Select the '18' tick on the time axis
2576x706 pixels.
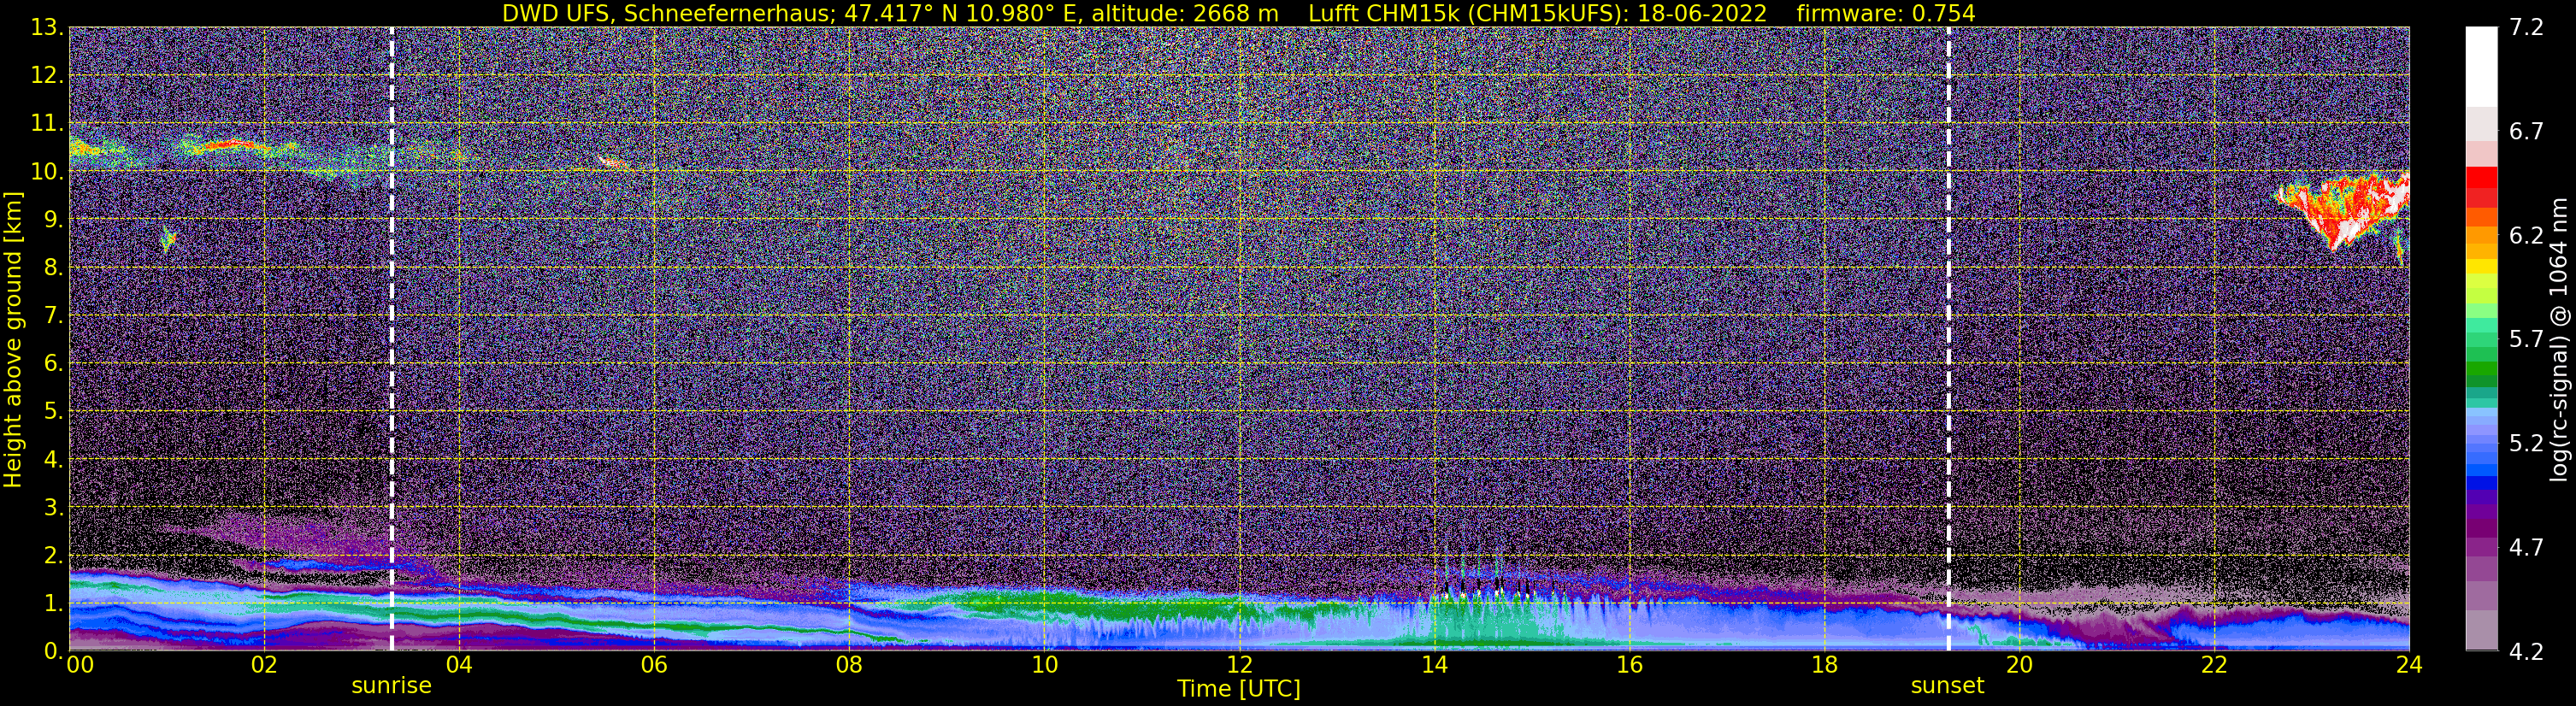coord(1824,665)
